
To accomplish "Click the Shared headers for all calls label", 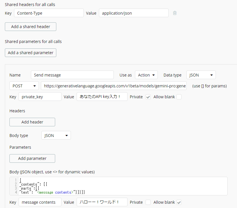I will [x=30, y=5].
